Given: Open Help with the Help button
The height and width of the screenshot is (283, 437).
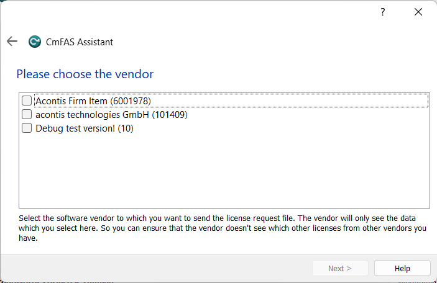Looking at the screenshot, I should 402,268.
